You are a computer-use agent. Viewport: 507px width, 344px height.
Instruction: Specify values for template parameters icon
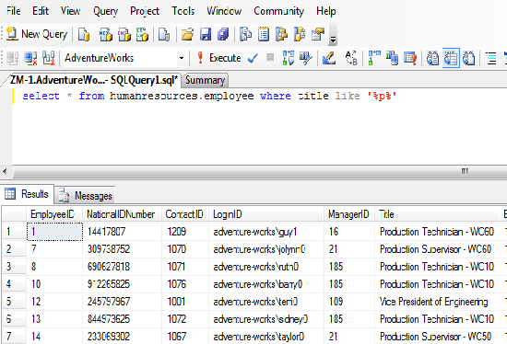[351, 59]
